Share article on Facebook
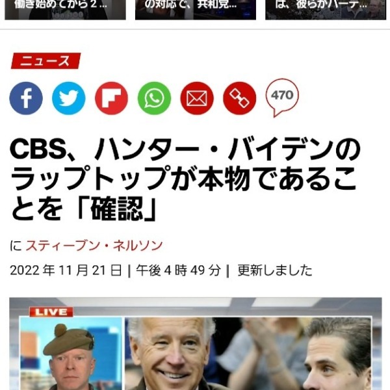 click(x=26, y=98)
